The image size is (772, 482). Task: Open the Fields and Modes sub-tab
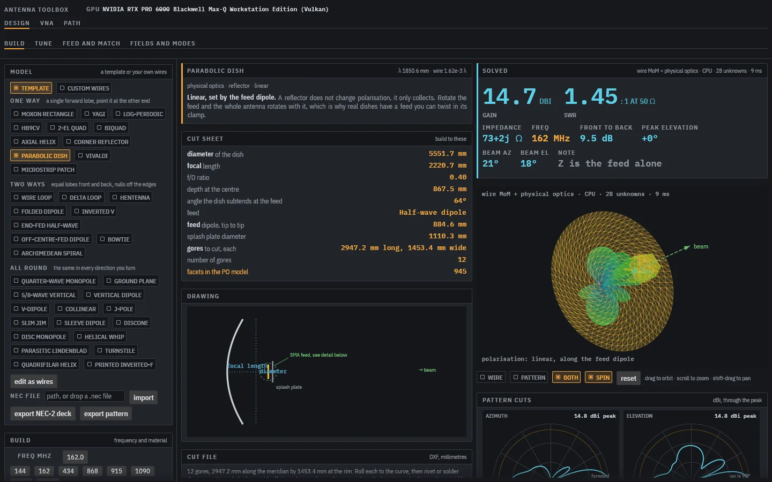point(162,43)
